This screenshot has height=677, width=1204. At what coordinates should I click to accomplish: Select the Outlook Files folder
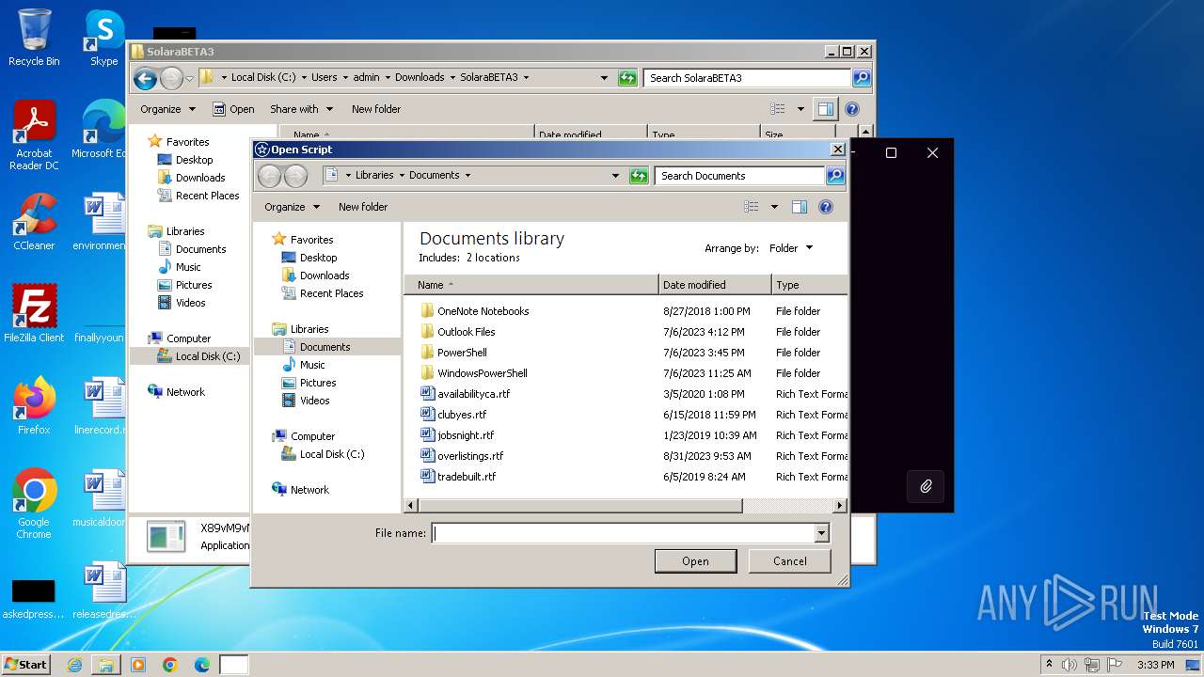pos(458,332)
